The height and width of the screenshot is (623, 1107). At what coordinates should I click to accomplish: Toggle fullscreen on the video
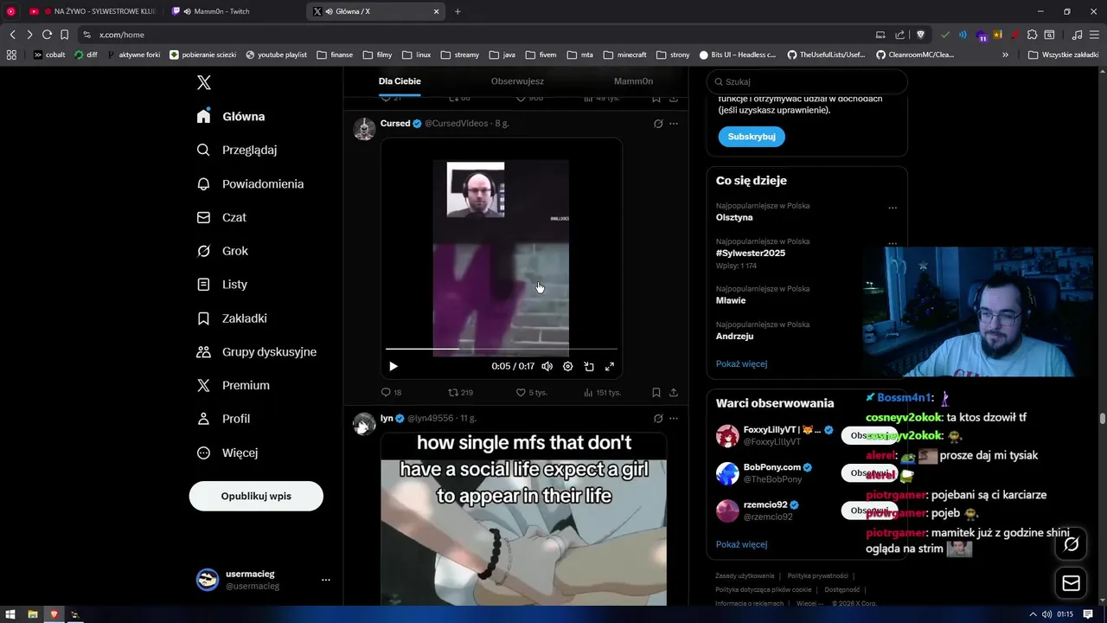coord(610,366)
